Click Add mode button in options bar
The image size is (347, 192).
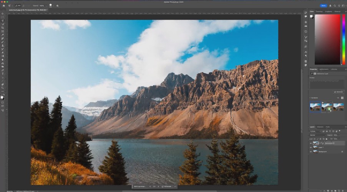(18, 5)
